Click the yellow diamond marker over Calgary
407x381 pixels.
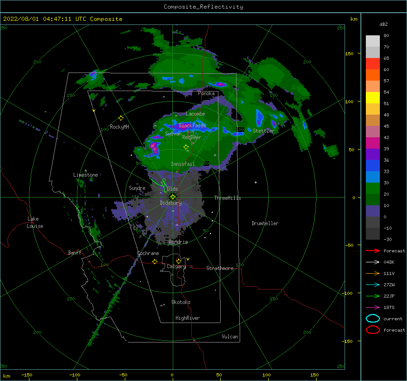(179, 261)
